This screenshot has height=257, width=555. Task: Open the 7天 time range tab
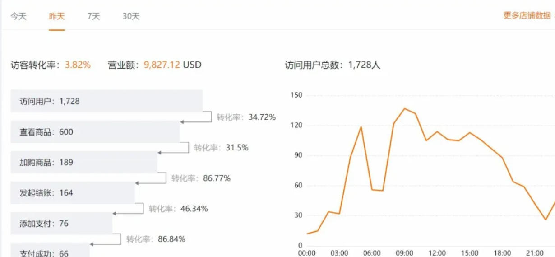(x=93, y=16)
